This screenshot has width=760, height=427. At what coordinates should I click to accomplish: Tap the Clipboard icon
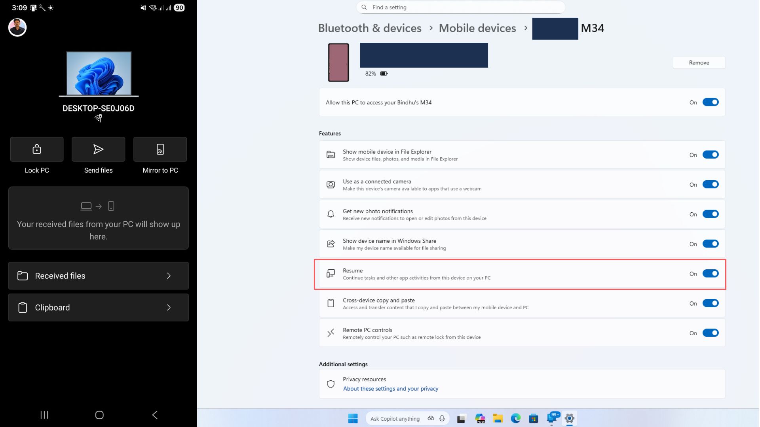pyautogui.click(x=23, y=307)
